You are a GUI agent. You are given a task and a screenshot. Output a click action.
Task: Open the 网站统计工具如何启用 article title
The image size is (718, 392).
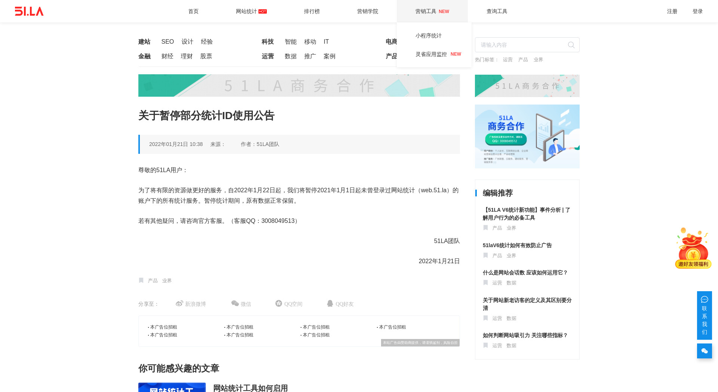[x=251, y=388]
